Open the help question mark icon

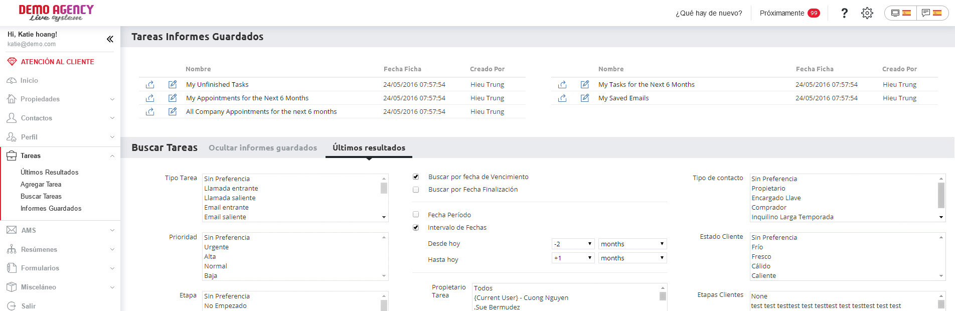(x=844, y=13)
